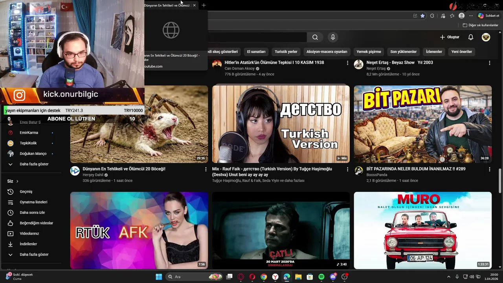Toggle the favorites star in address bar
503x283 pixels.
(422, 16)
